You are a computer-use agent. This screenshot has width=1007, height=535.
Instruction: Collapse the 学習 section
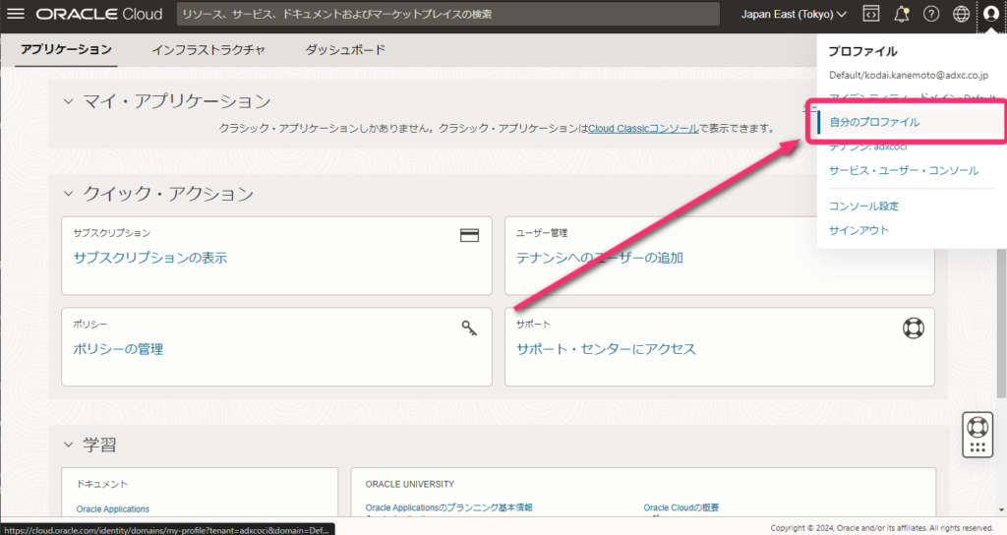[69, 445]
